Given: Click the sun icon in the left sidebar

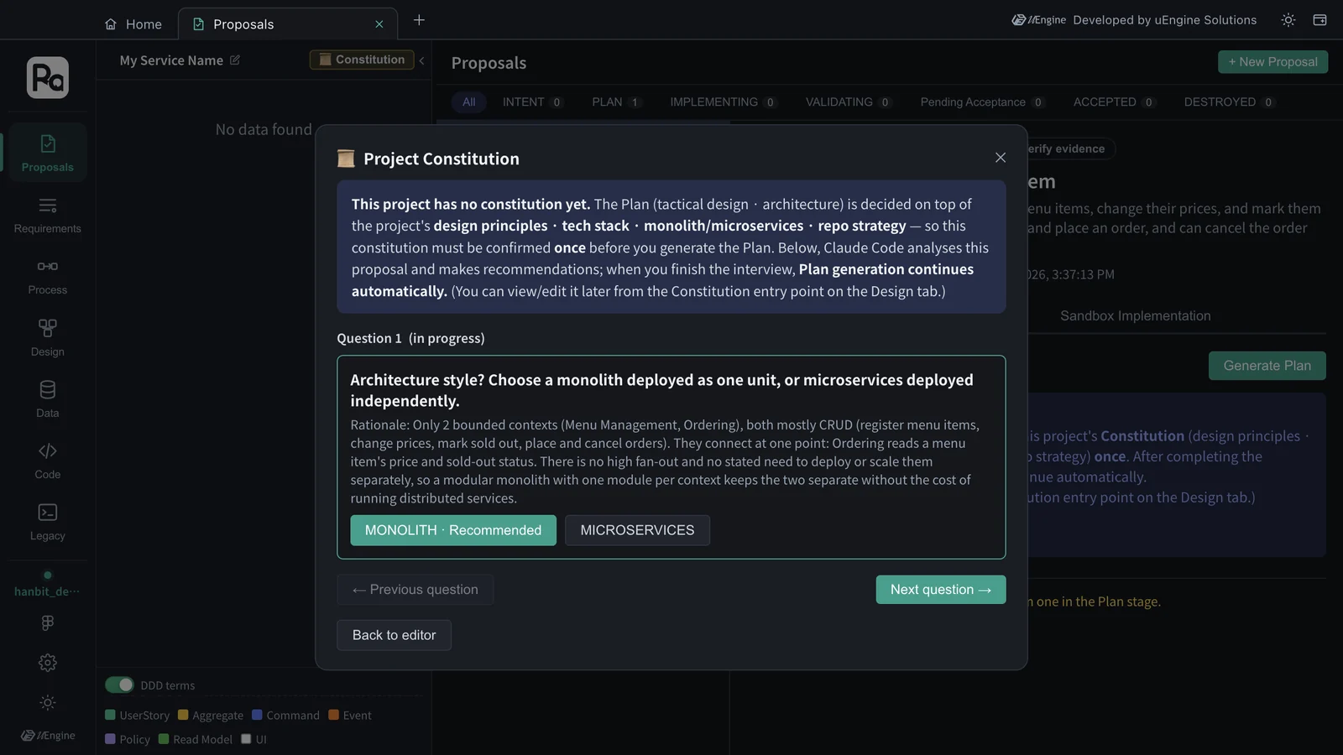Looking at the screenshot, I should (x=48, y=703).
